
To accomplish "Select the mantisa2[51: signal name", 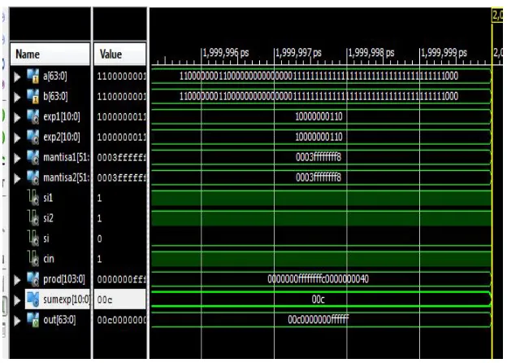I will [67, 178].
